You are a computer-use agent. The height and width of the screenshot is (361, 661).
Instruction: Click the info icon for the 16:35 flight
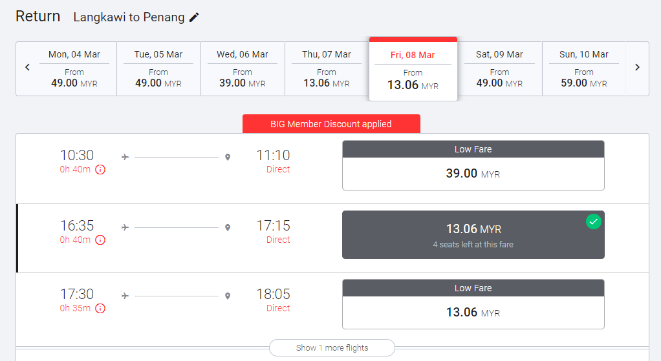(x=100, y=240)
